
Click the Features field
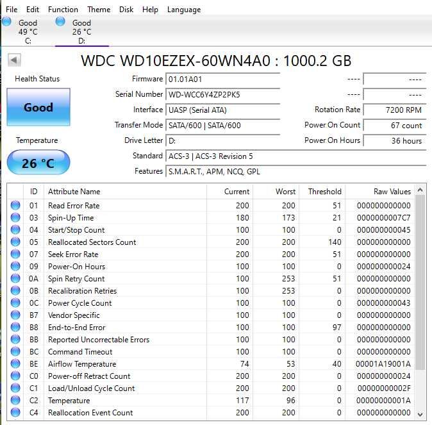[x=296, y=172]
